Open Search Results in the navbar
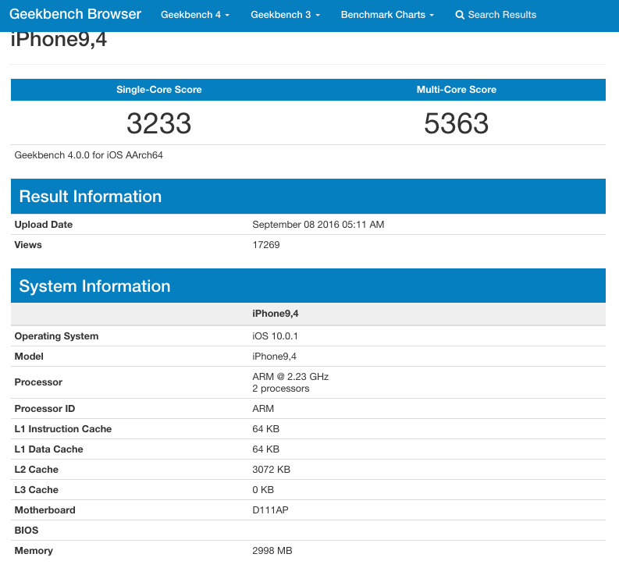 [x=496, y=15]
